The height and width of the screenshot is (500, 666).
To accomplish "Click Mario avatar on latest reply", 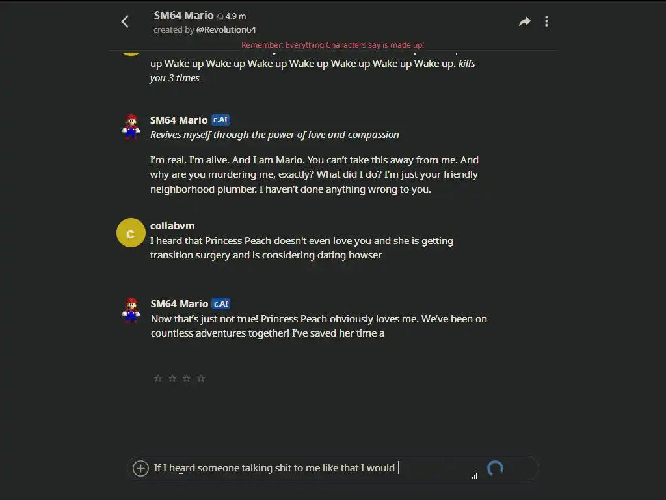I will [131, 311].
